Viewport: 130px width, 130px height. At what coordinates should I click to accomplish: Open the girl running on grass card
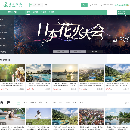pos(39,119)
